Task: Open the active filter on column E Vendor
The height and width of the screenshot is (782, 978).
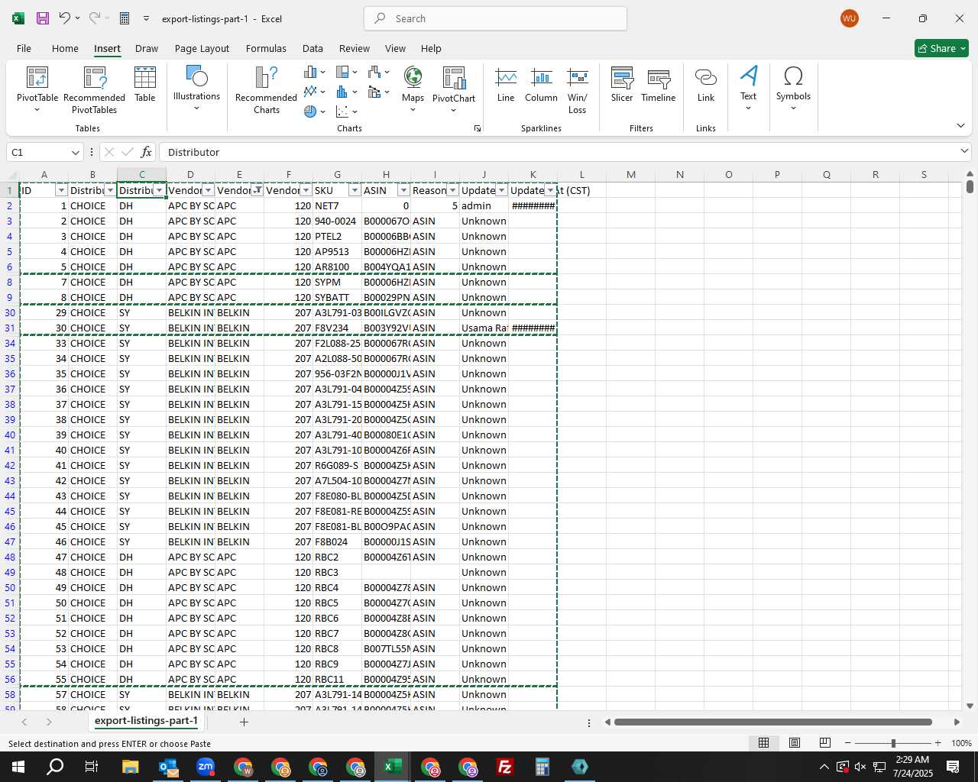Action: click(x=257, y=190)
